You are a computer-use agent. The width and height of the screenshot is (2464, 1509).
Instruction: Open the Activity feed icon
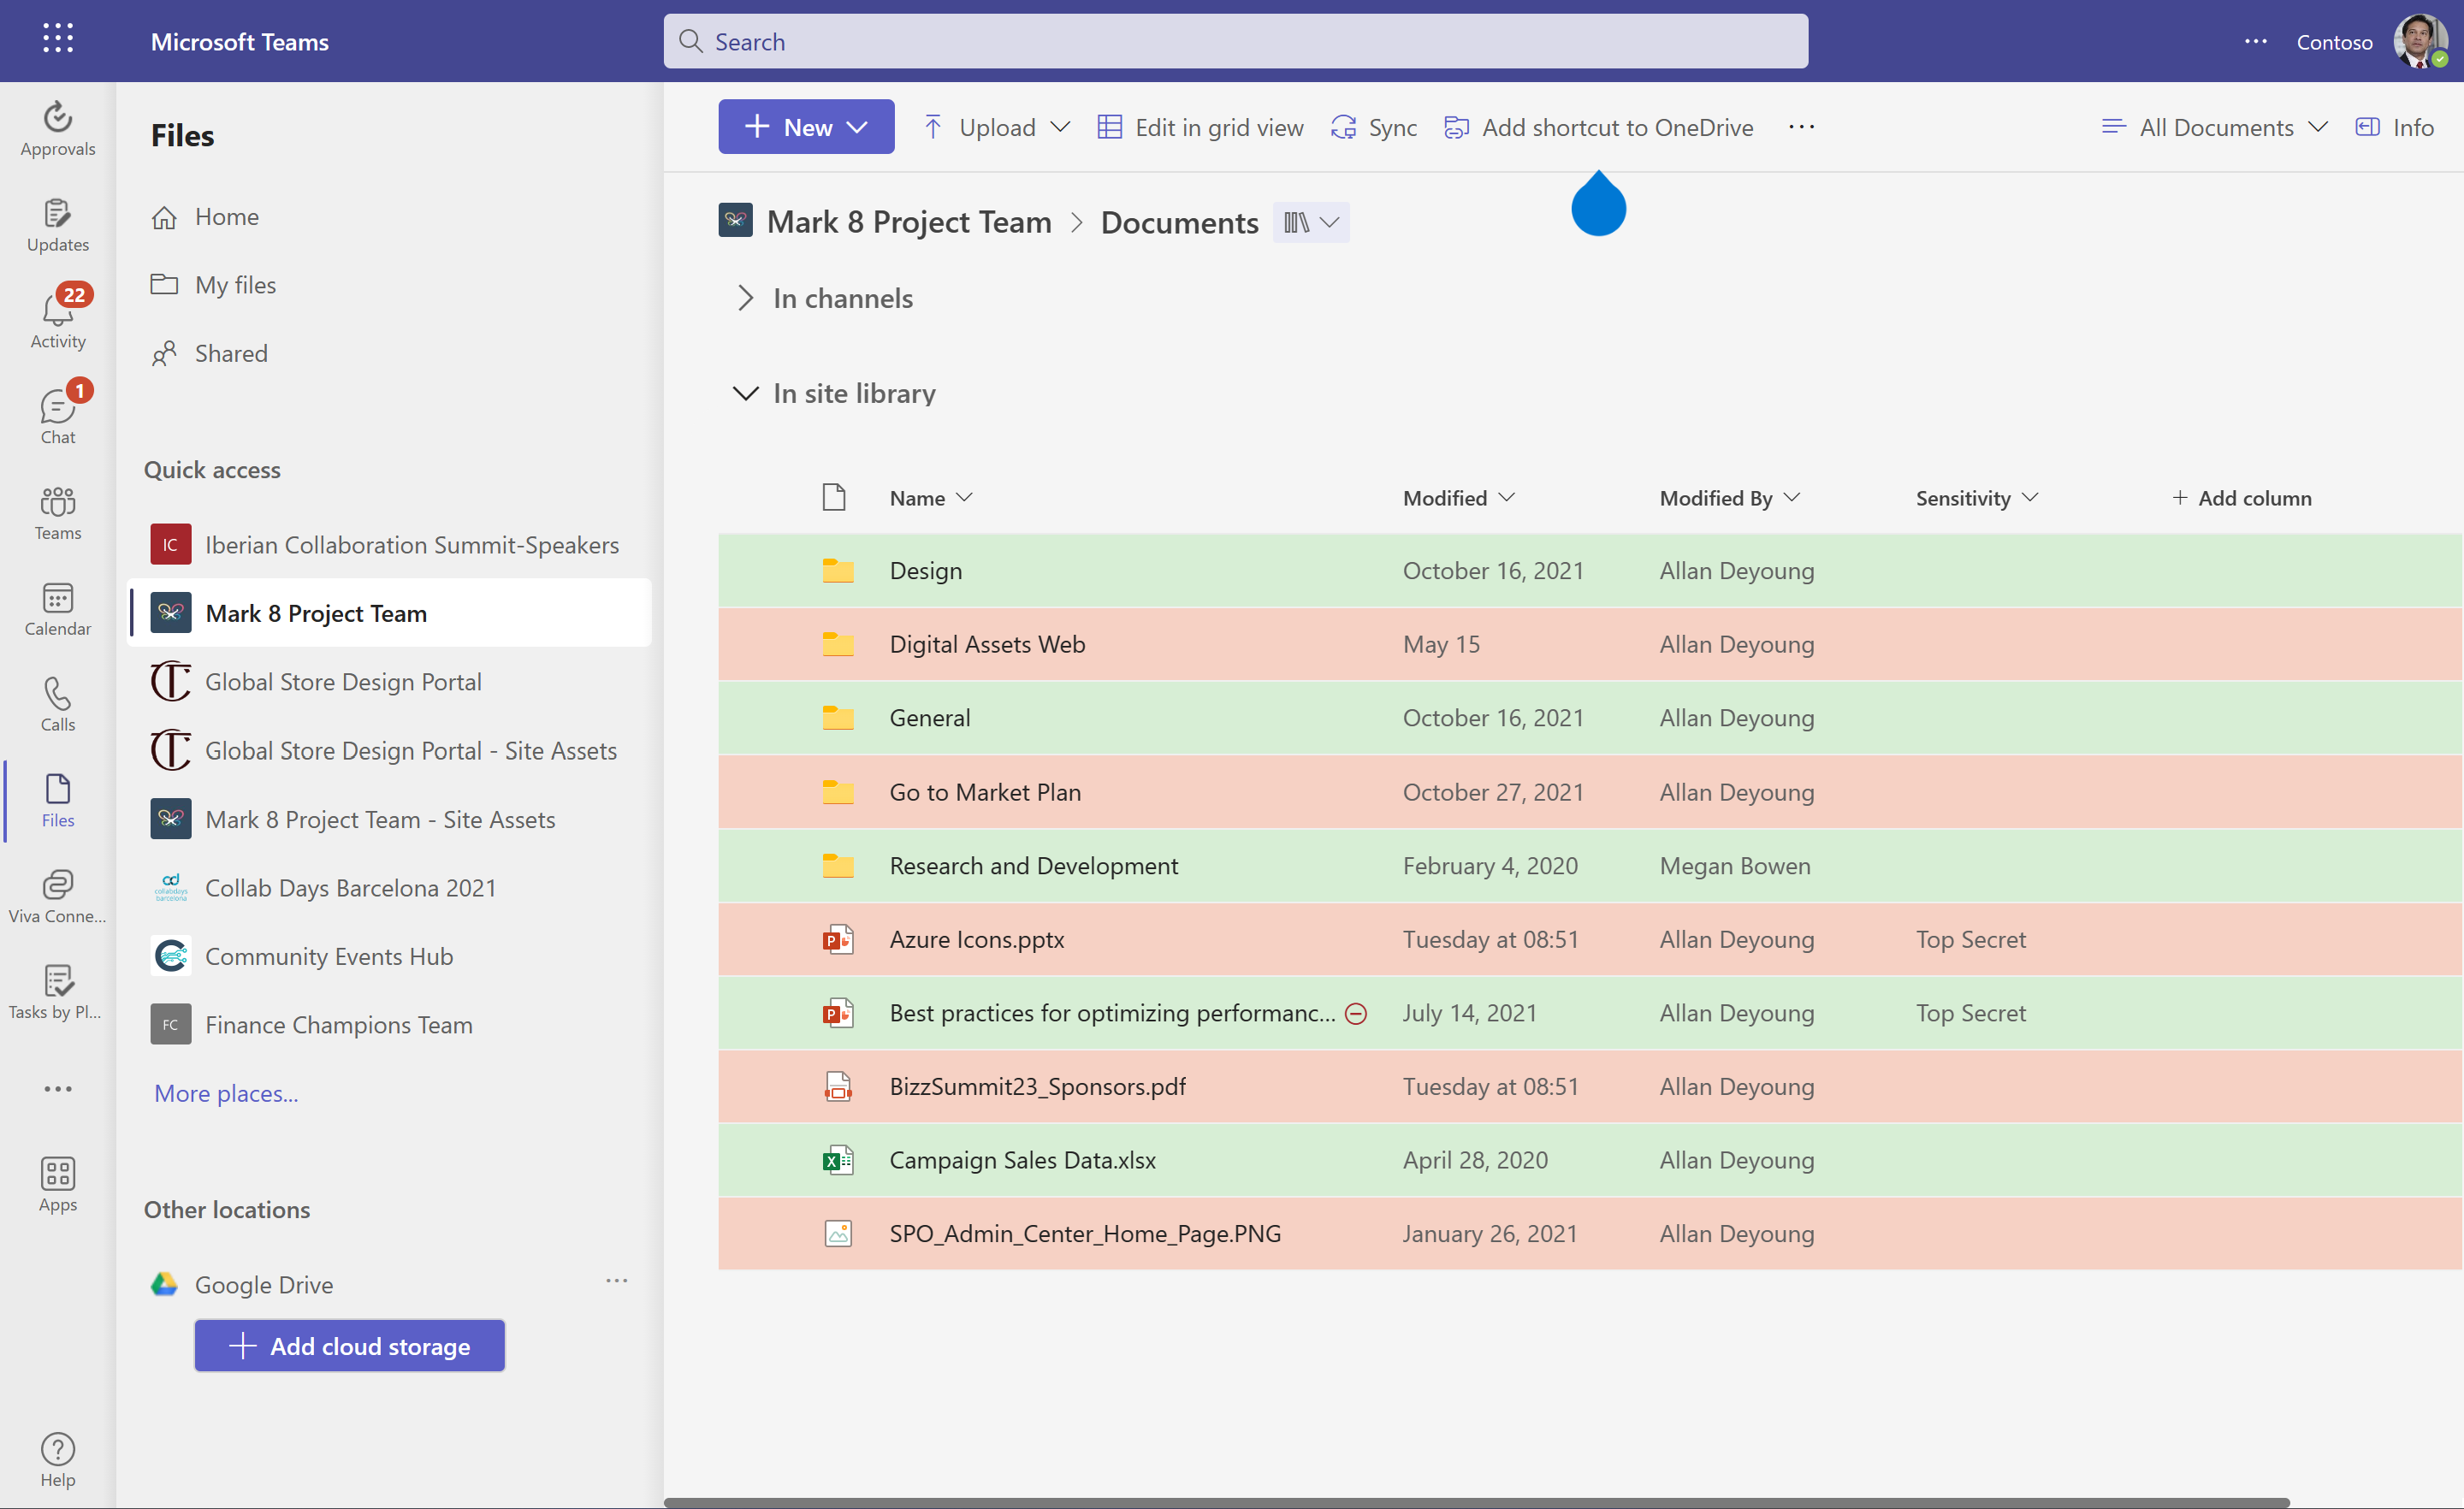click(x=57, y=314)
